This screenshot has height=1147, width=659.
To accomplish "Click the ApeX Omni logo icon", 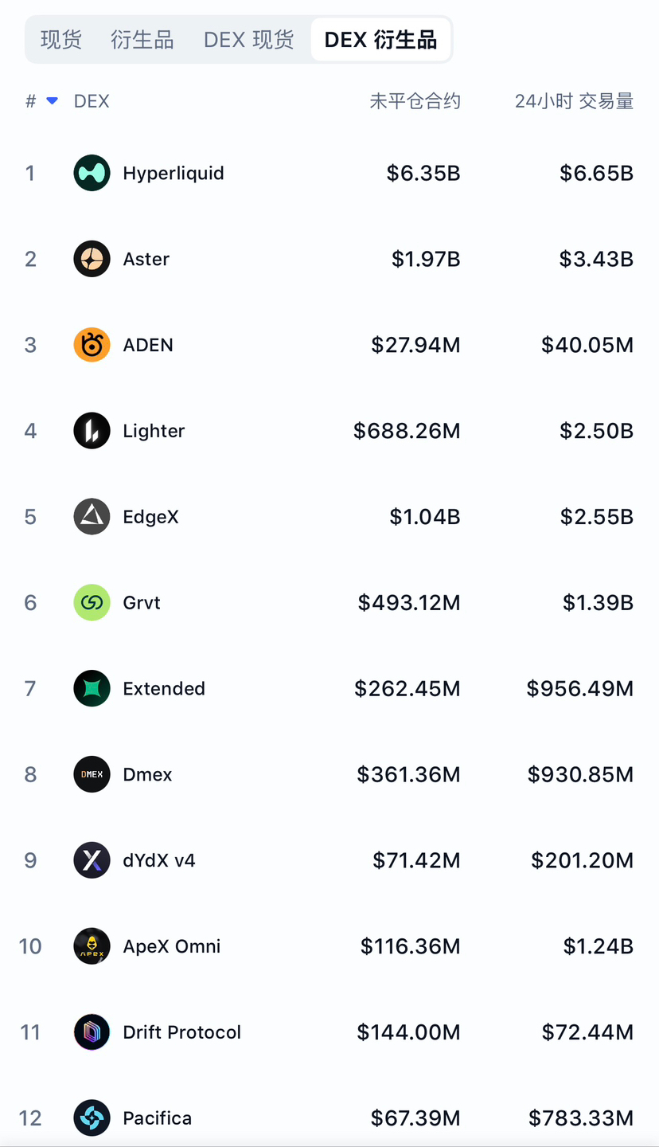I will point(92,946).
